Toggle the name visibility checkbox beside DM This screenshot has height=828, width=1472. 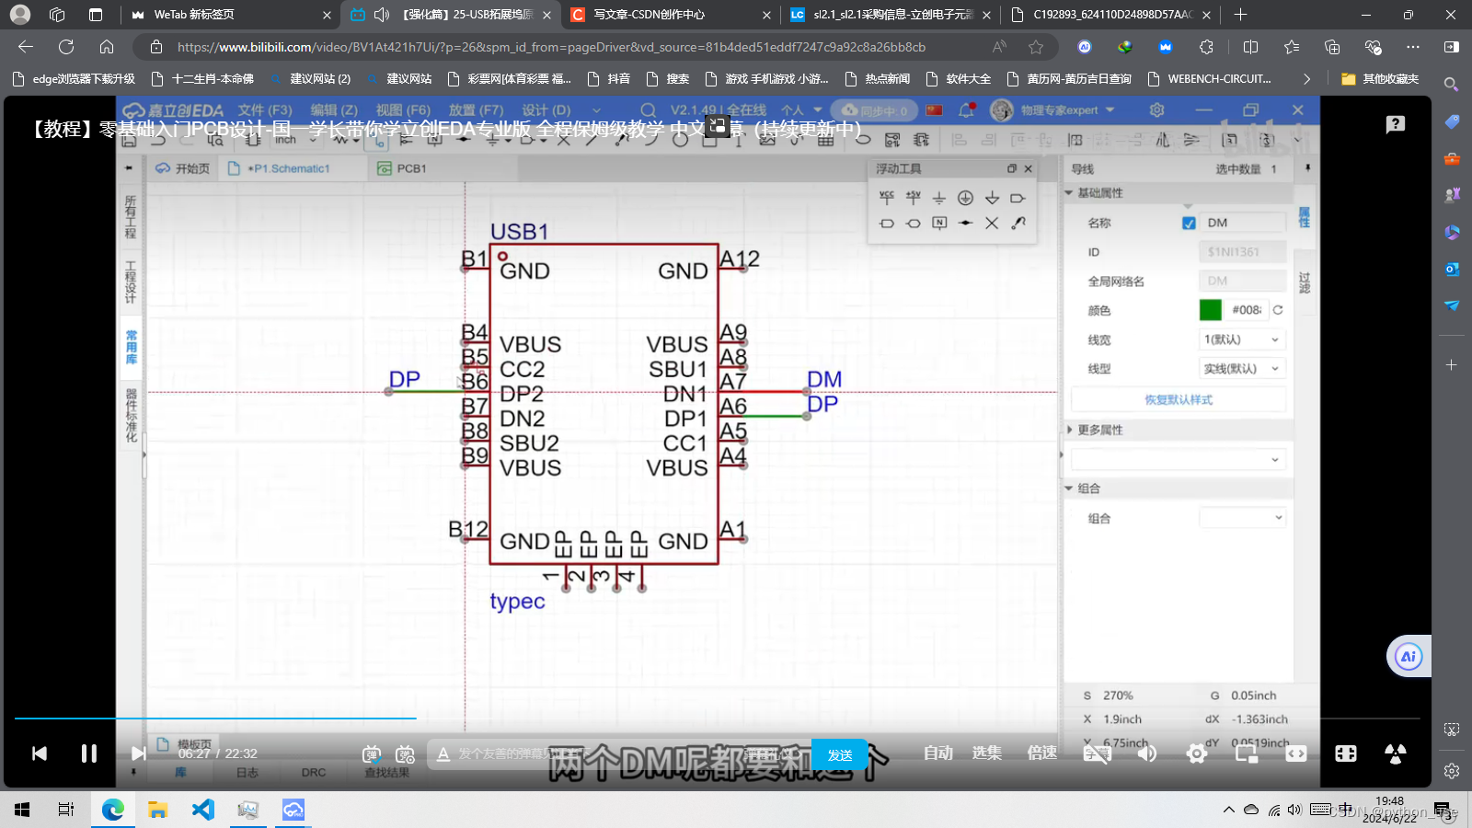1189,223
